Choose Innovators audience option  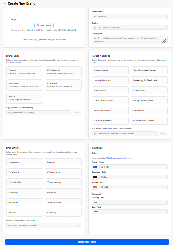[x=149, y=111]
